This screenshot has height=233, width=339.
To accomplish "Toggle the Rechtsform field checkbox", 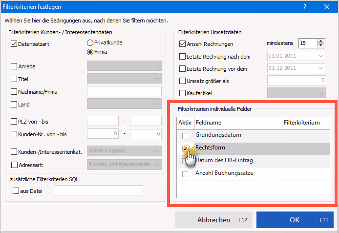I will coord(185,148).
